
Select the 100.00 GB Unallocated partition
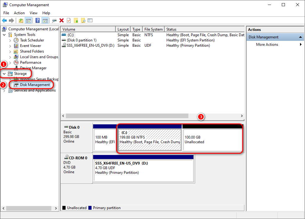(x=212, y=140)
